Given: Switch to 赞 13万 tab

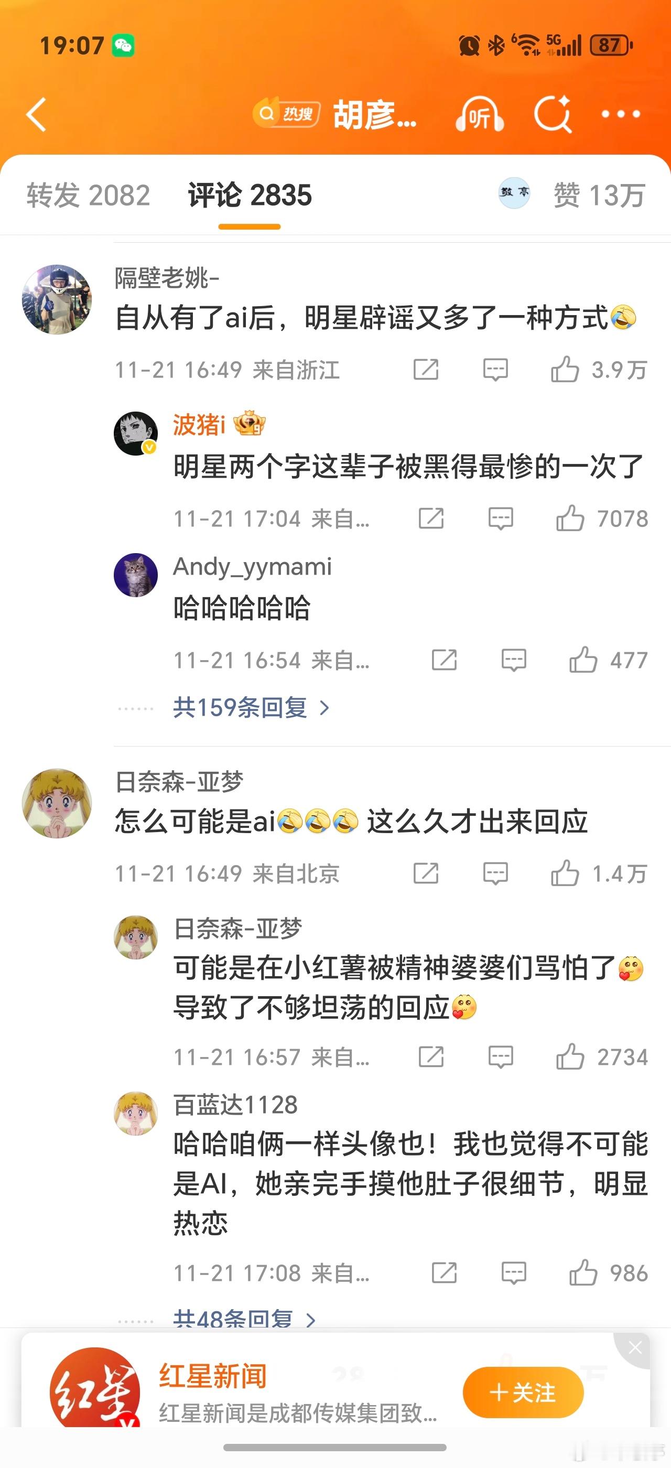Looking at the screenshot, I should [x=599, y=195].
